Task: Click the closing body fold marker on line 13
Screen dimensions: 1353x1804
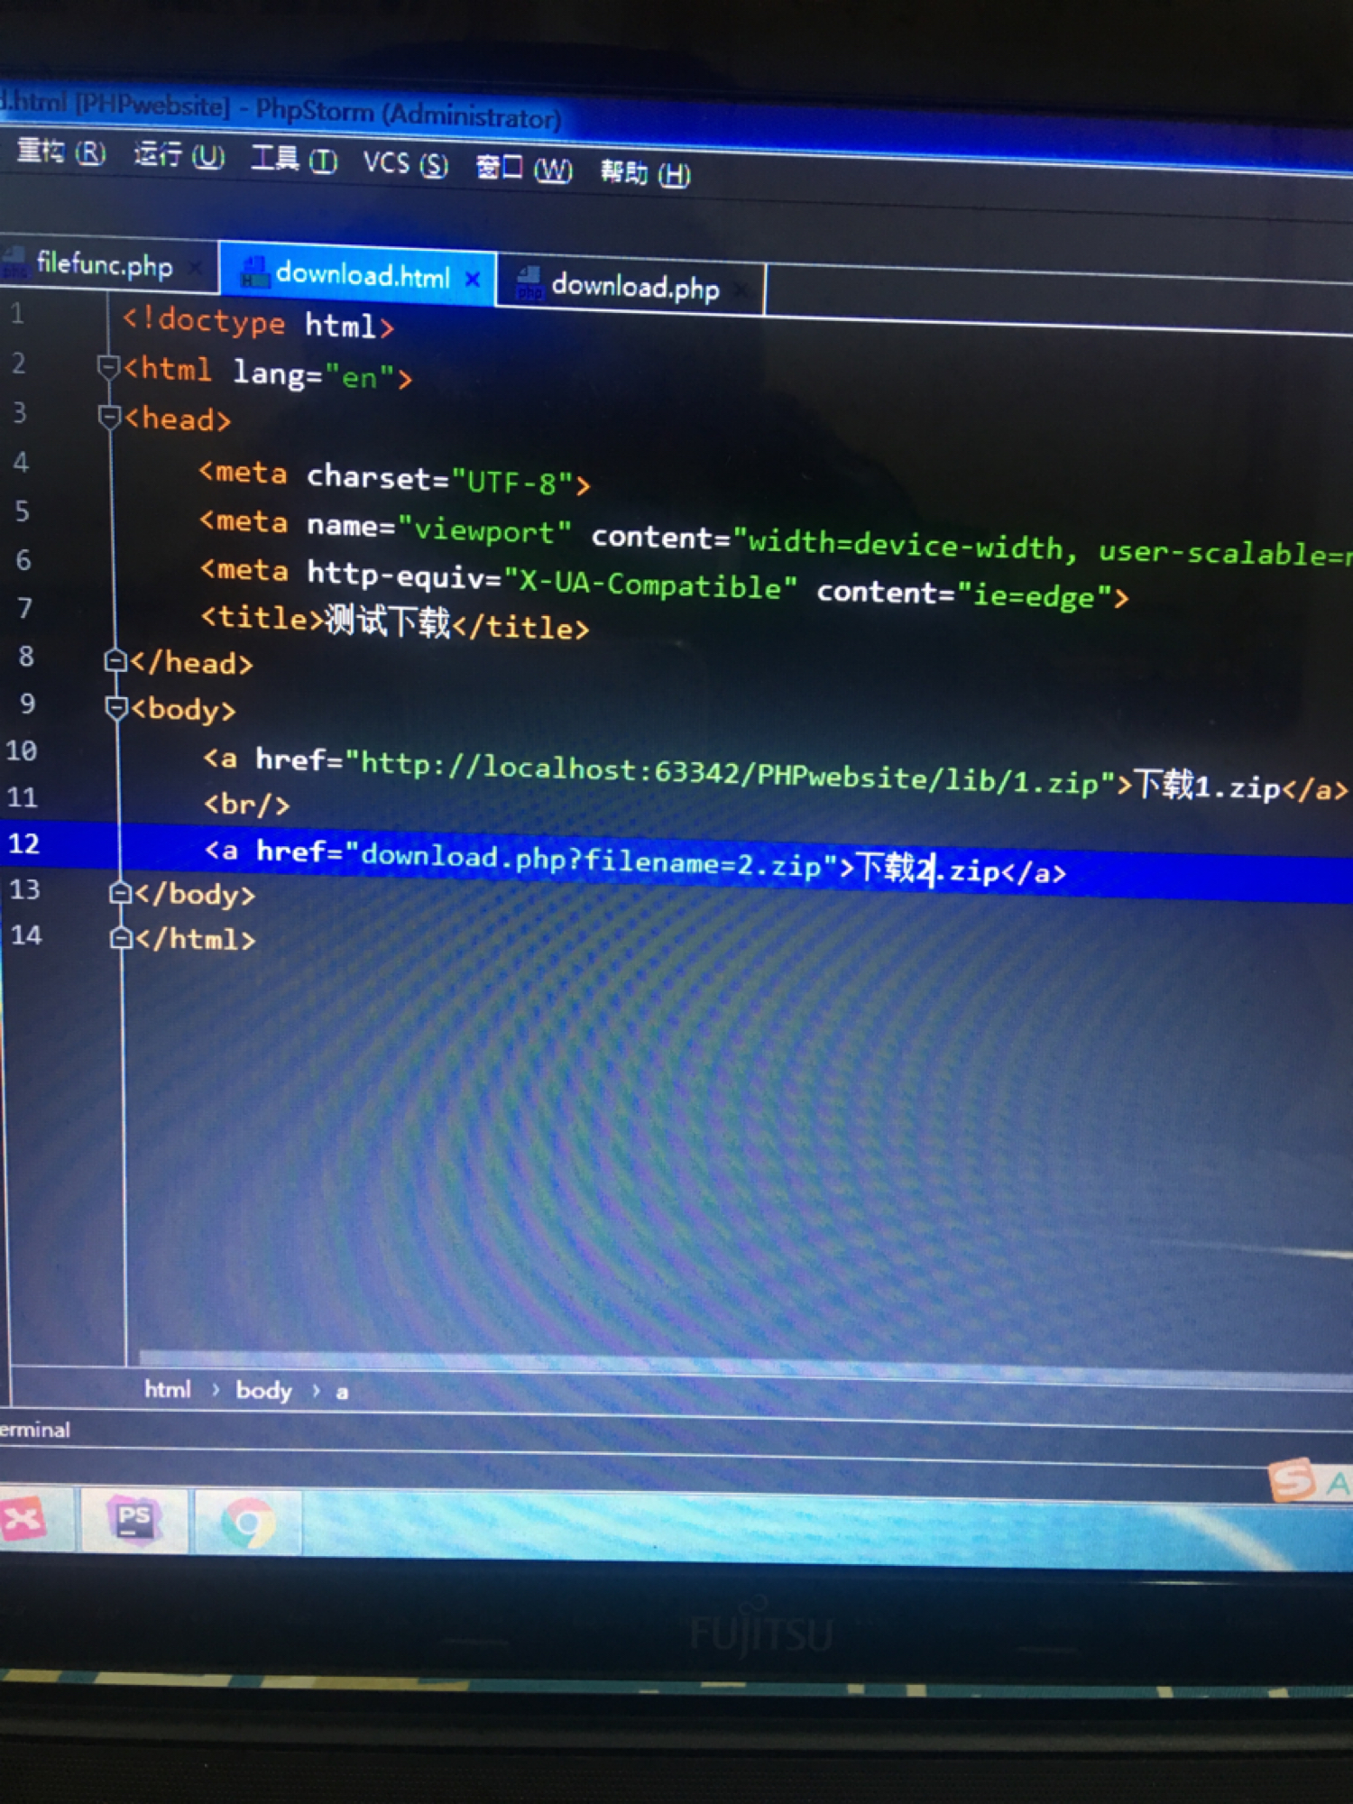Action: 120,893
